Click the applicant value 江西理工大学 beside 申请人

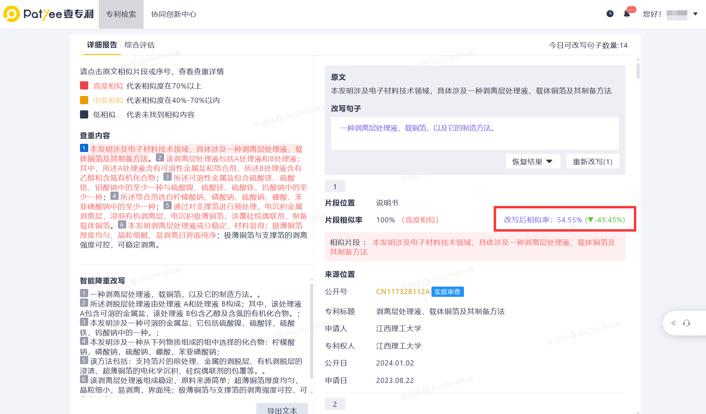click(399, 329)
